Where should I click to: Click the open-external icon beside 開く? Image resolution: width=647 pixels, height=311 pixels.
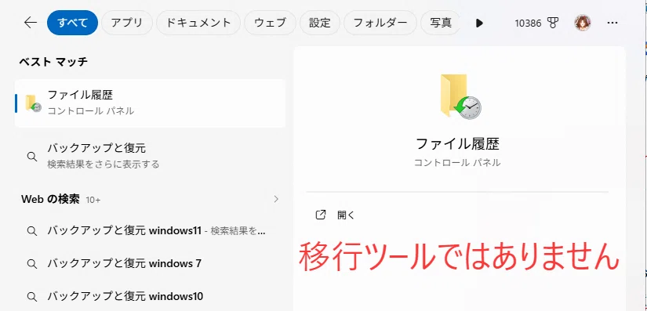[321, 215]
